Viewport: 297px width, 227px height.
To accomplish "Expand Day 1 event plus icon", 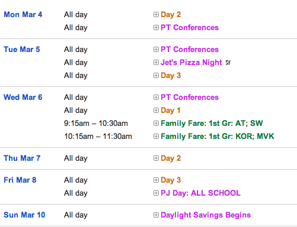I will (156, 111).
